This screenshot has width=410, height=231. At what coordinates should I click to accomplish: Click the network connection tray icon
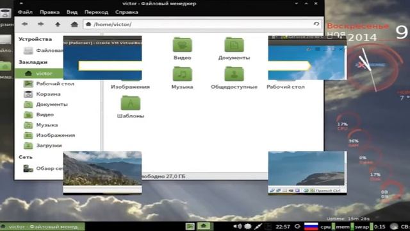pos(258,227)
